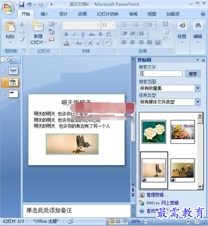Center align the text
The width and height of the screenshot is (208, 226).
click(x=133, y=42)
